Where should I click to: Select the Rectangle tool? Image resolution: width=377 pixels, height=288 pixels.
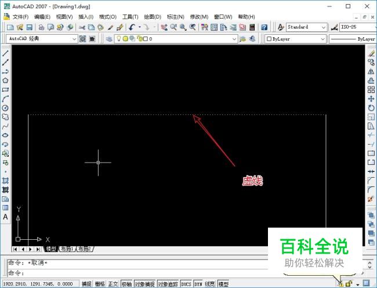tap(5, 90)
